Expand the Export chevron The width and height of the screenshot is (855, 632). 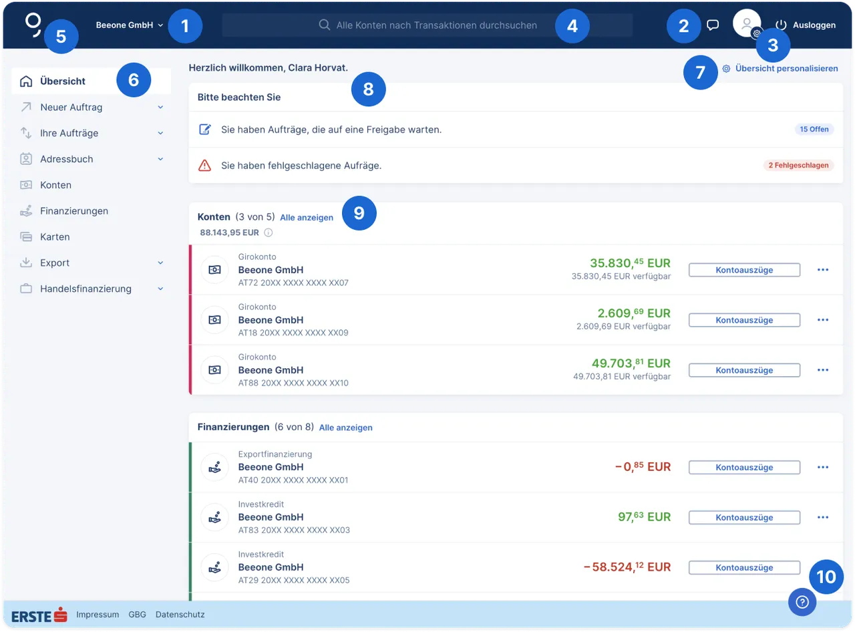tap(160, 263)
